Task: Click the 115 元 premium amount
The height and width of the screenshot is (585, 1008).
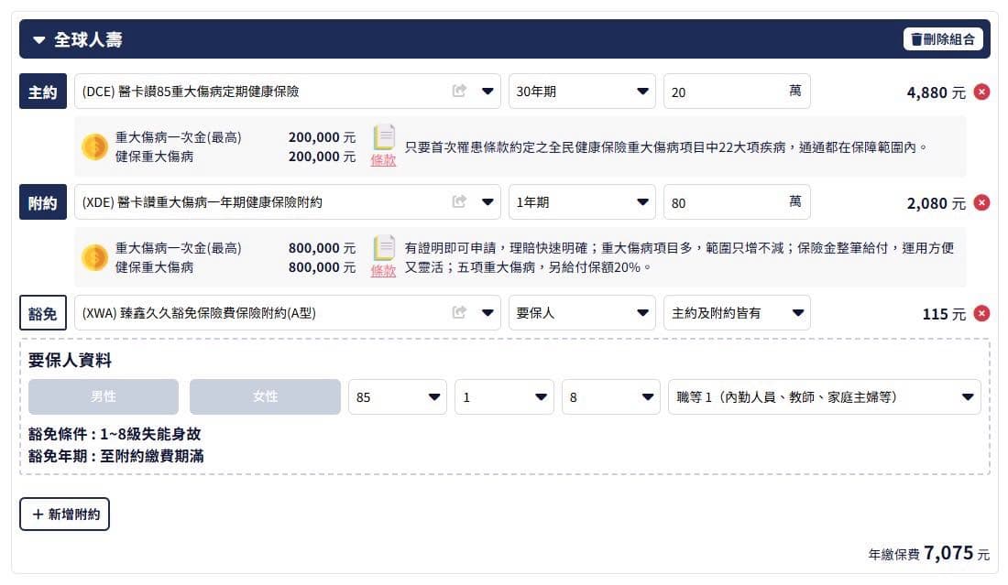Action: click(x=944, y=314)
